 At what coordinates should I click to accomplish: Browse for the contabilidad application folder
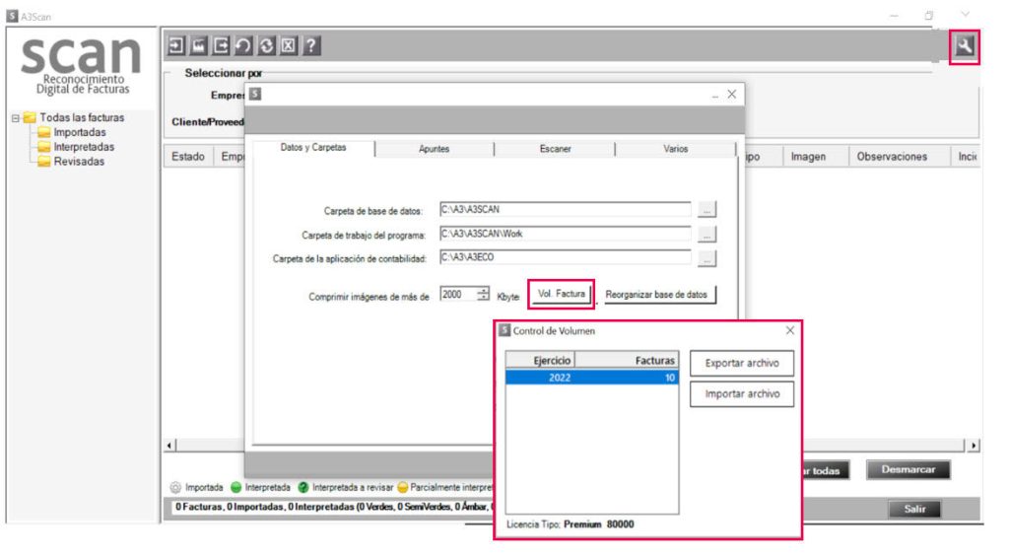pos(706,258)
